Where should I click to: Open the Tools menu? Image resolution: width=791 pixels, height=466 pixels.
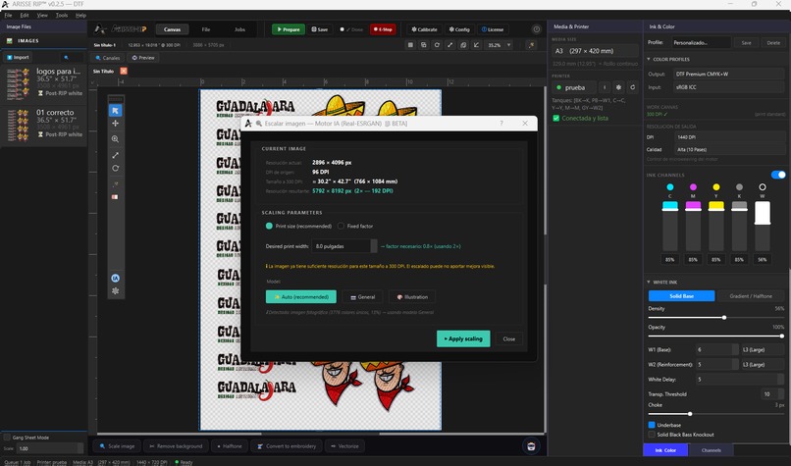[x=62, y=15]
